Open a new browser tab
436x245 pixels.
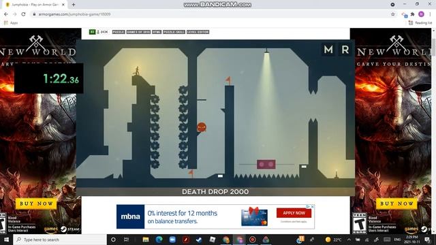[x=74, y=5]
